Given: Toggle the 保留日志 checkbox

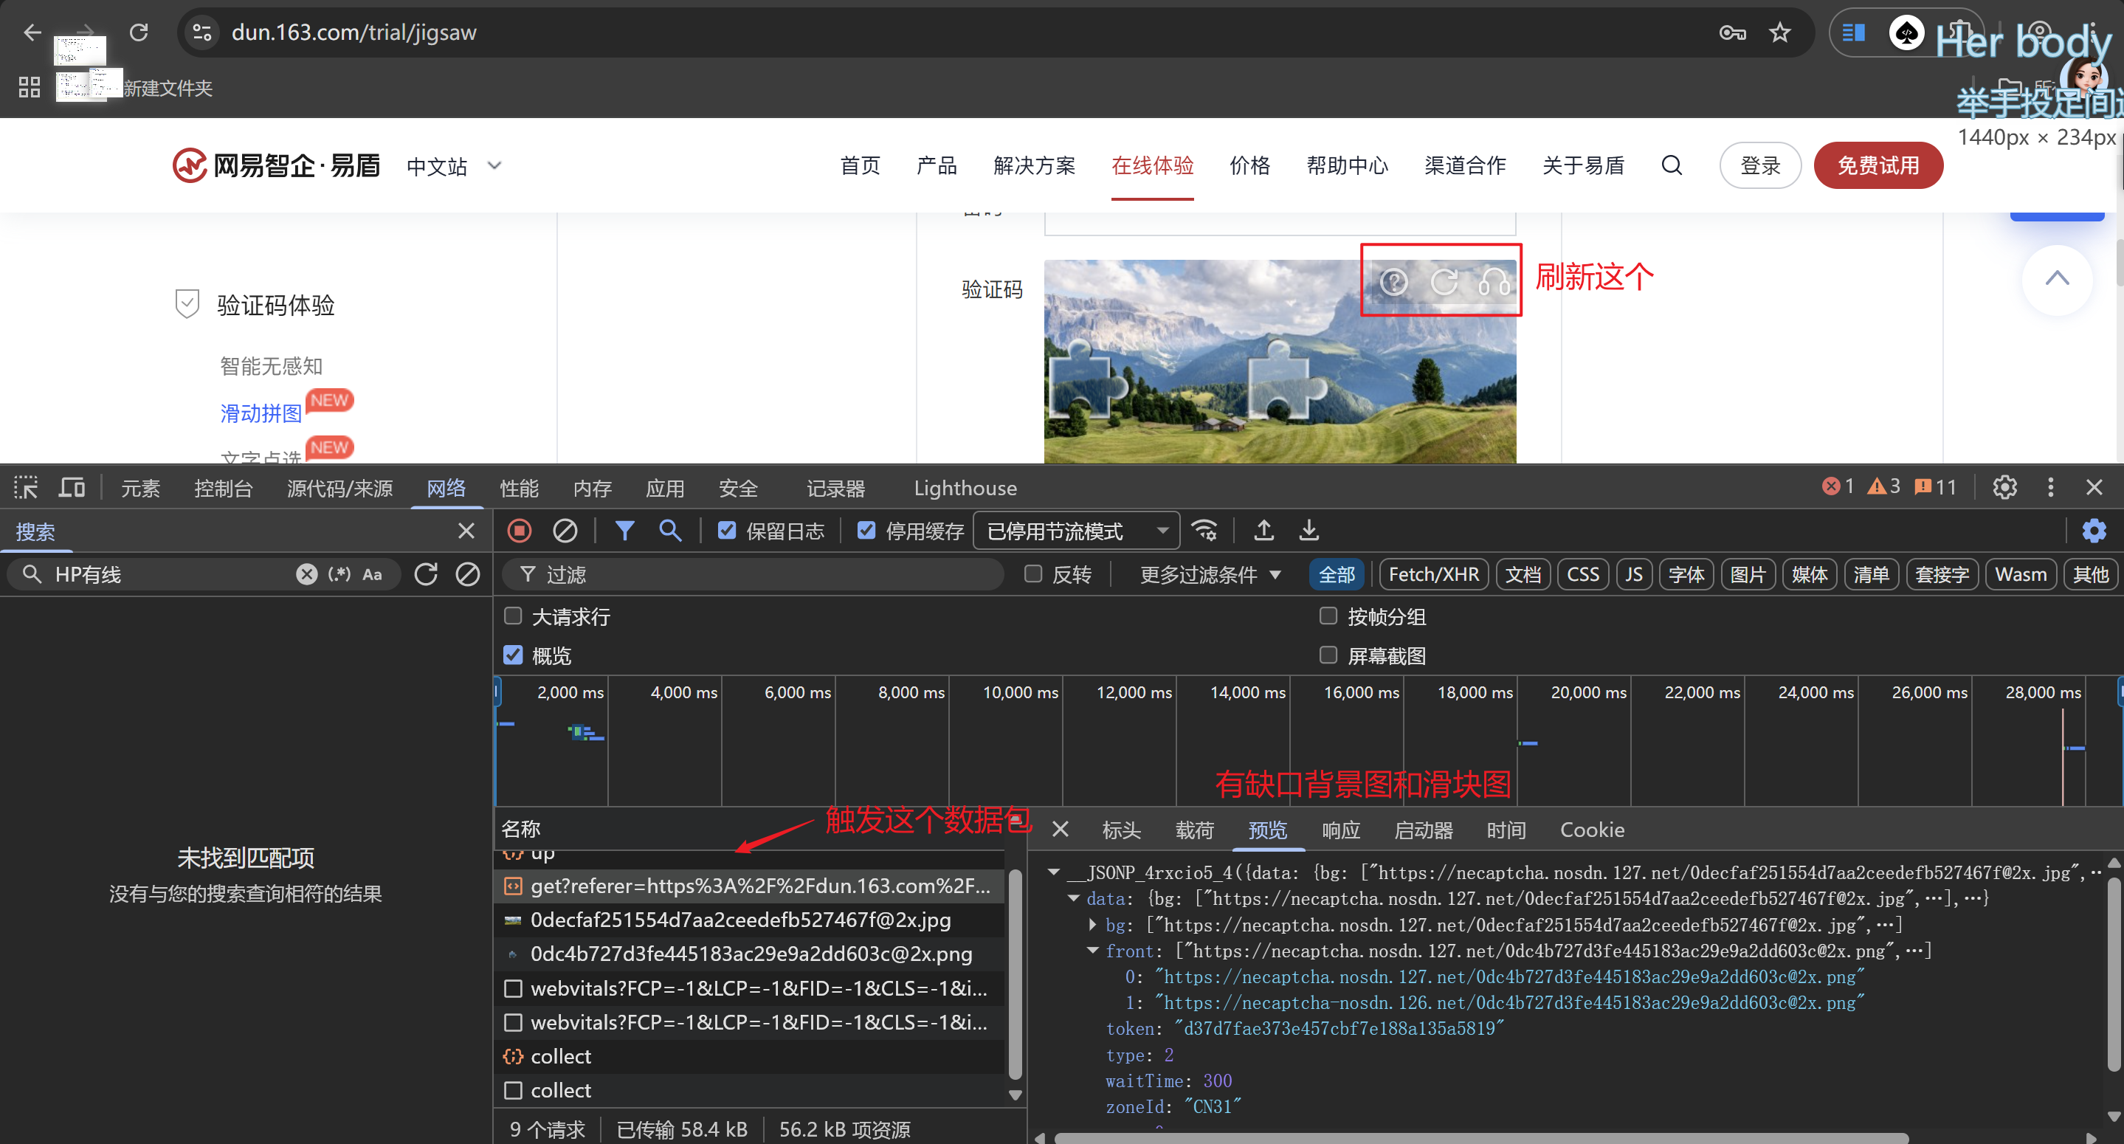Looking at the screenshot, I should coord(726,531).
